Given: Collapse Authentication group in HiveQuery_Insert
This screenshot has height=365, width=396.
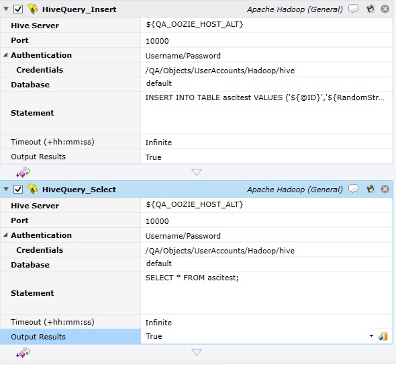Looking at the screenshot, I should 5,55.
